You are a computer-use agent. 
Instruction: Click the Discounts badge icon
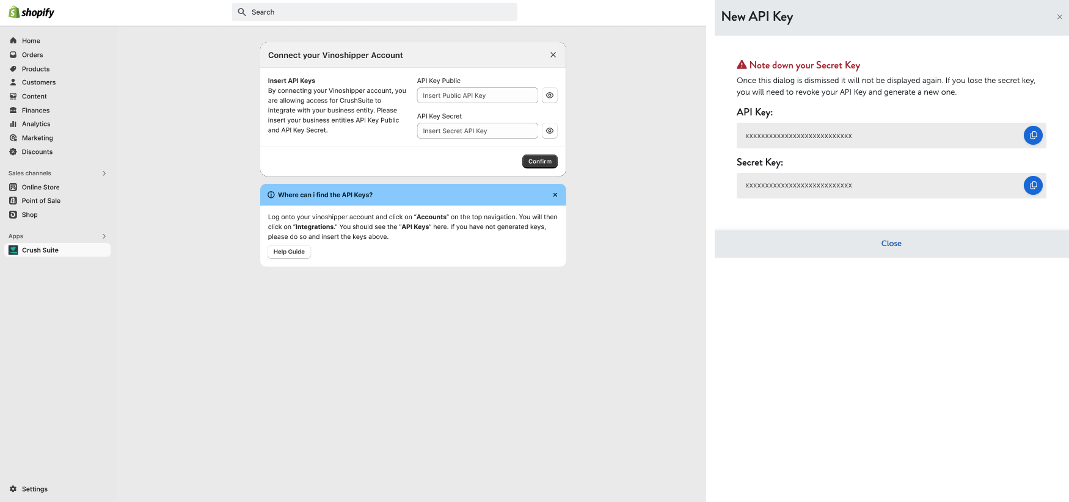[13, 152]
